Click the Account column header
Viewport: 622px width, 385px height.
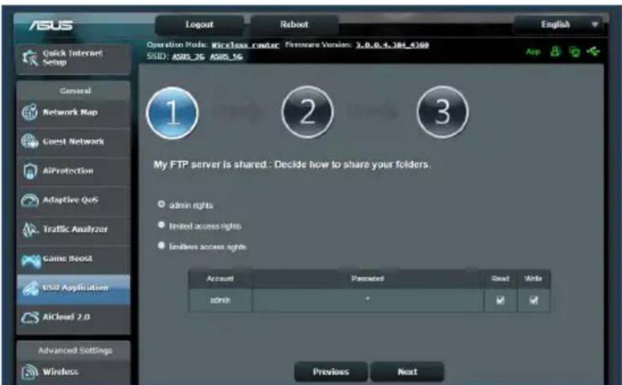[x=220, y=279]
